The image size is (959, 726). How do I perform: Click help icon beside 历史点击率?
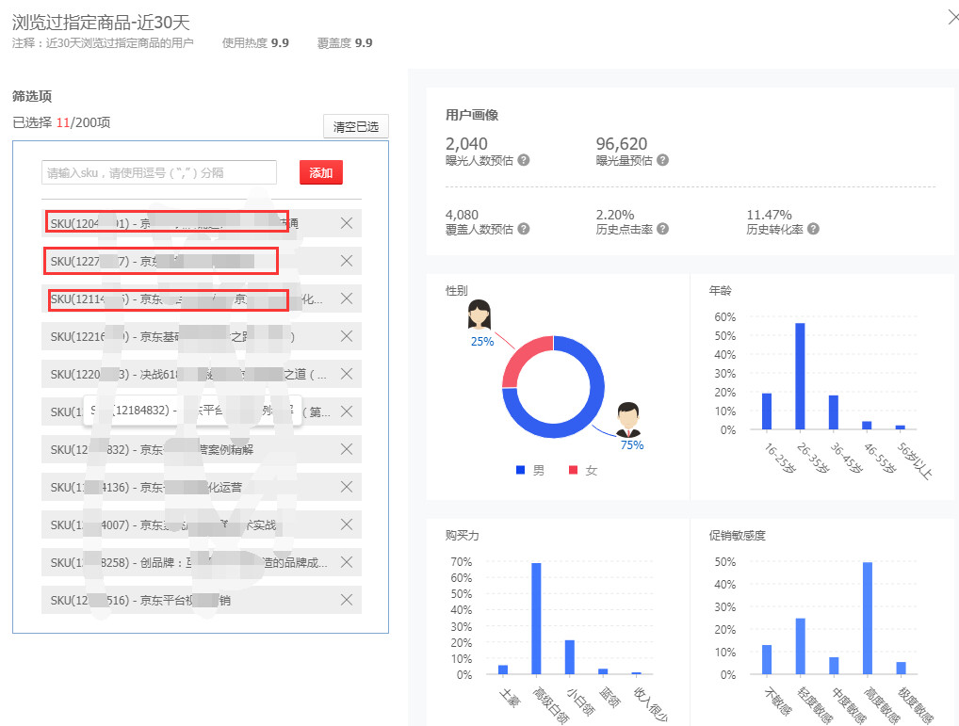662,229
